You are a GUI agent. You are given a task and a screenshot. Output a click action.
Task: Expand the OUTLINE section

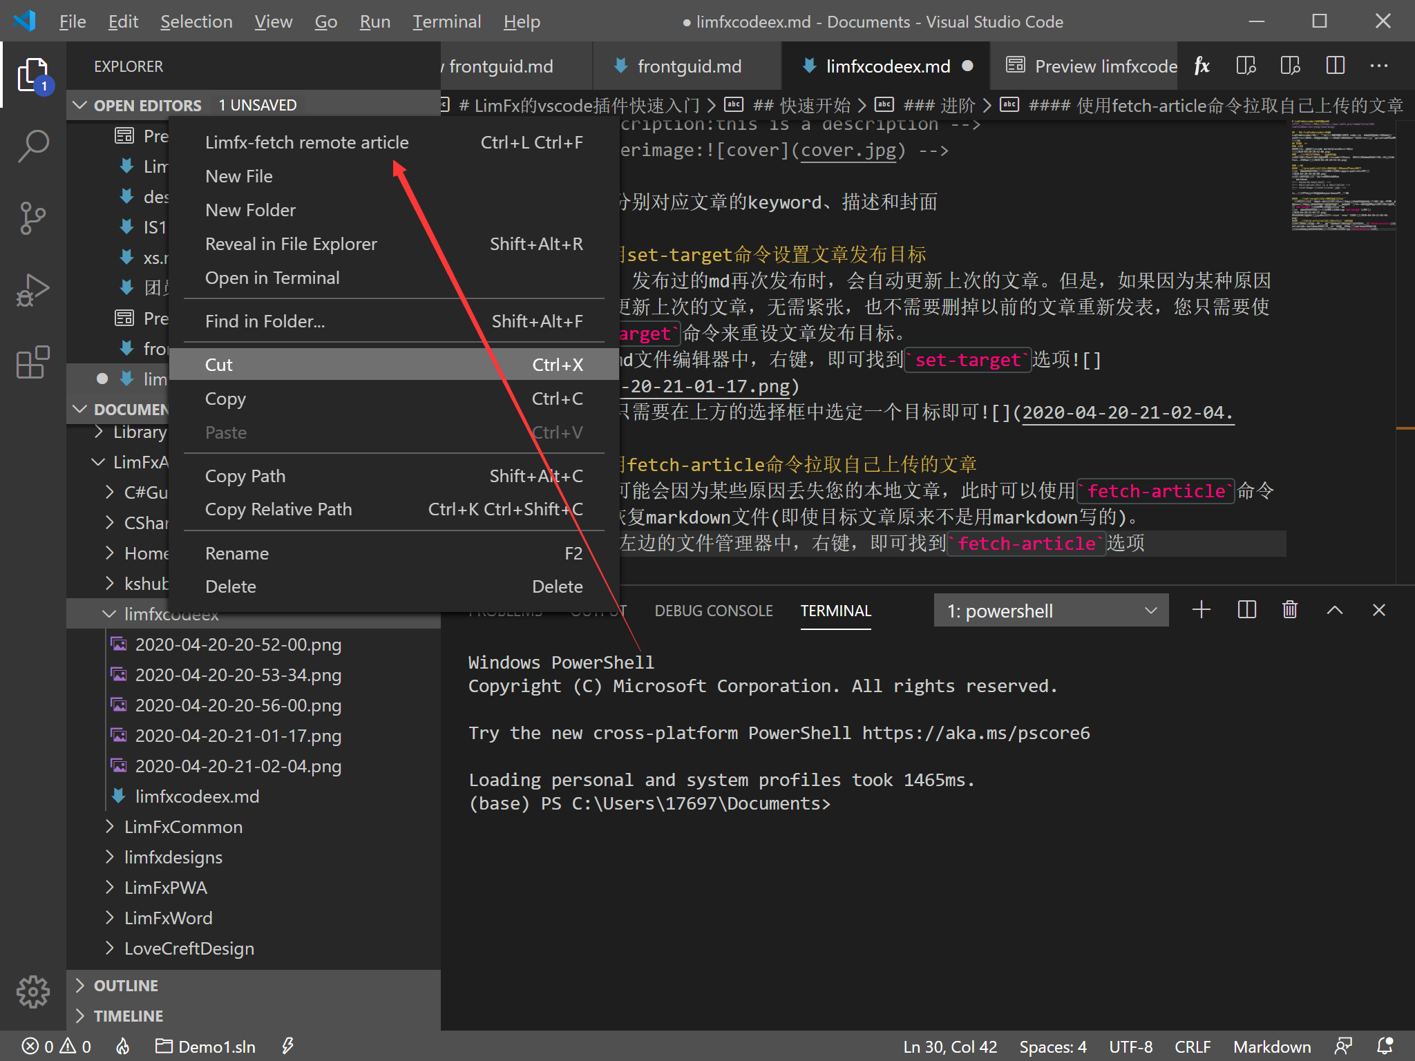pos(254,986)
